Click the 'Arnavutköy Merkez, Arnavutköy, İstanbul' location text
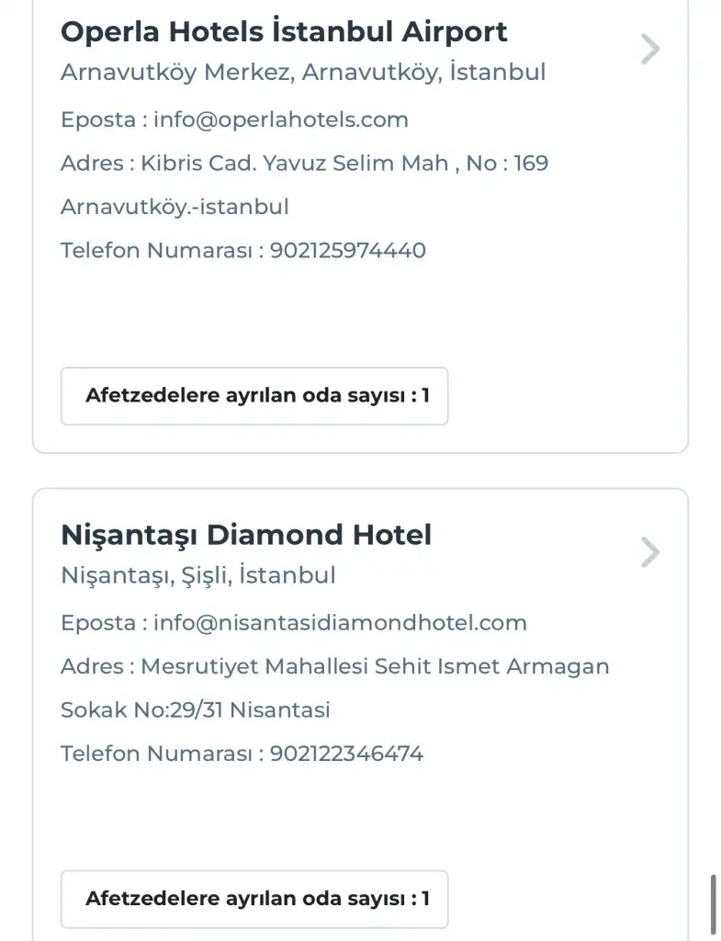Image resolution: width=721 pixels, height=941 pixels. coord(303,73)
